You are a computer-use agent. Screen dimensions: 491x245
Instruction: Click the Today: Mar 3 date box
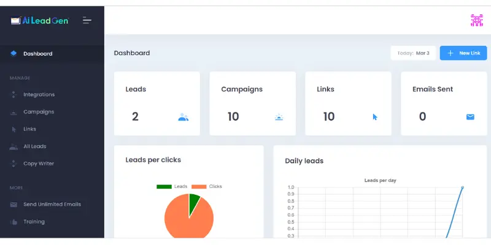[413, 53]
